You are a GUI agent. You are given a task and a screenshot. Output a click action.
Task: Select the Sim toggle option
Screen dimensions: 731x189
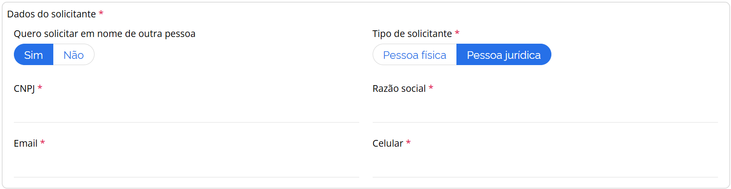pos(34,55)
